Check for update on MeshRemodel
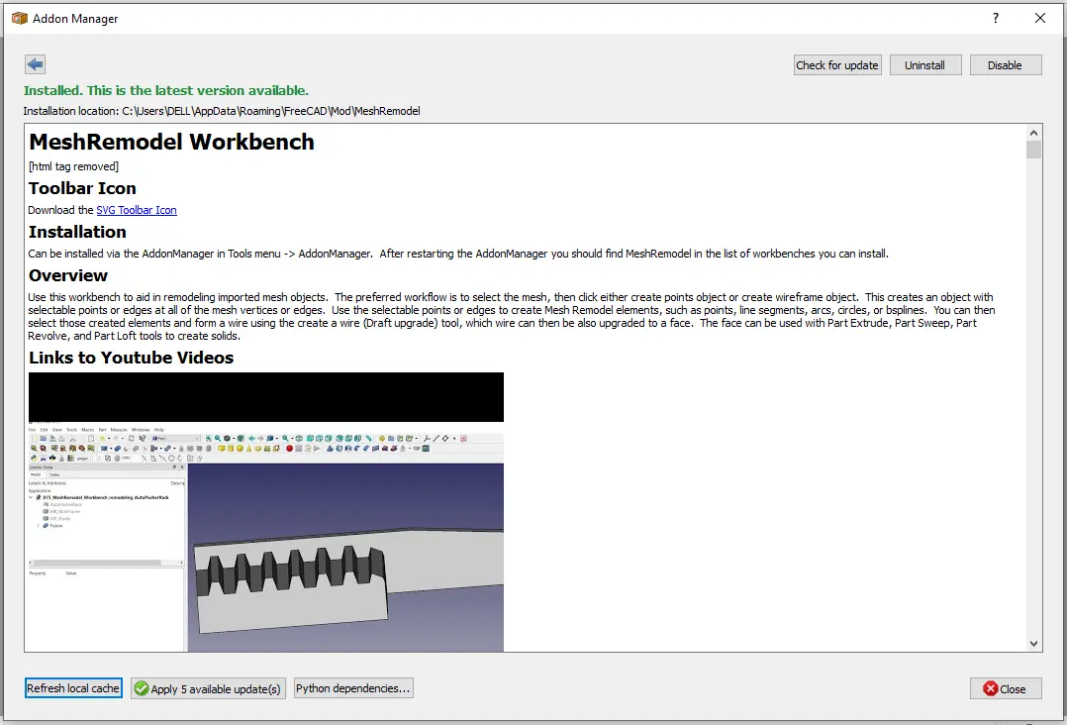Image resolution: width=1067 pixels, height=725 pixels. pos(836,64)
